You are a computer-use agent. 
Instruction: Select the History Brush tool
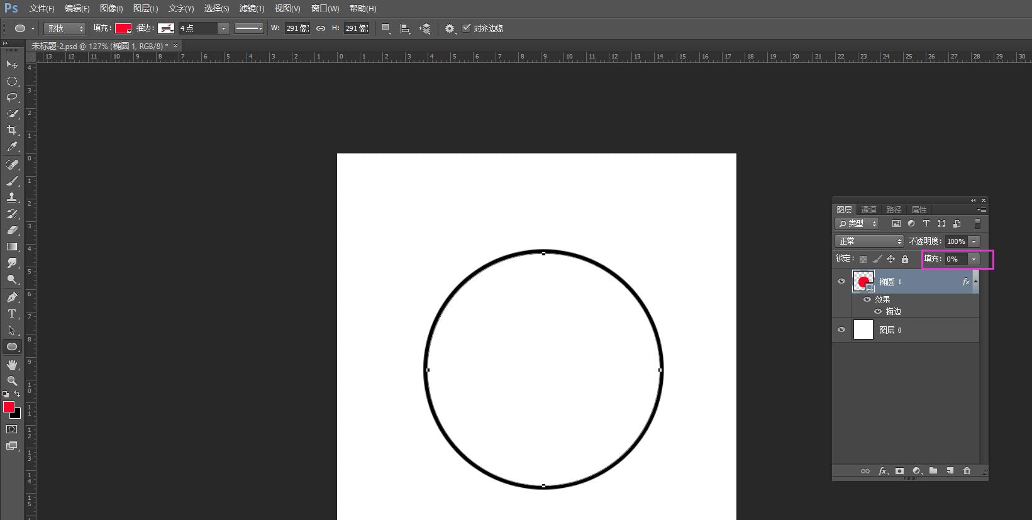tap(11, 214)
